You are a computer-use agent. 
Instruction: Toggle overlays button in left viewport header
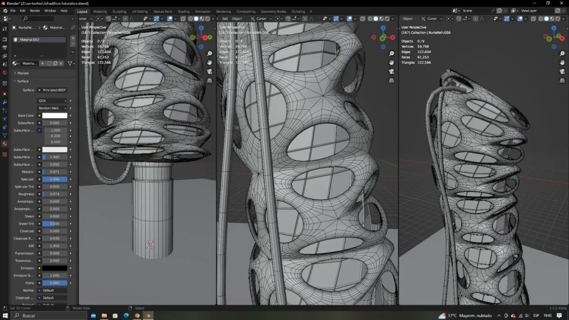pos(170,18)
